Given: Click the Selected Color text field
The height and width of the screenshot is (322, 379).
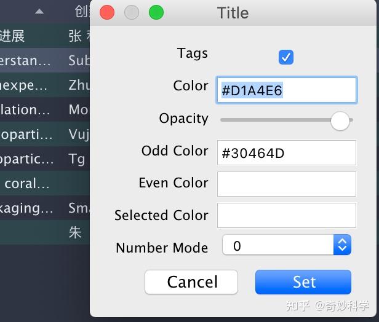Looking at the screenshot, I should point(286,215).
